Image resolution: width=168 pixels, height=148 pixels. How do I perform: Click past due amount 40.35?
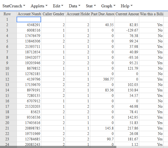click(x=102, y=25)
